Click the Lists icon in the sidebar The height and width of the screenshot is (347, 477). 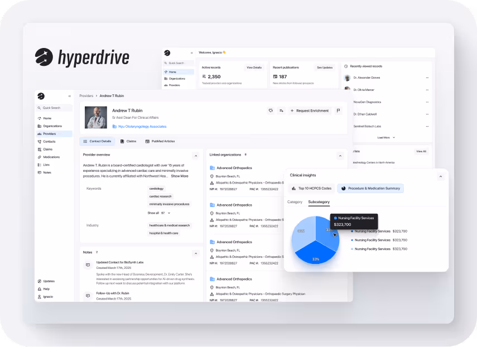coord(39,165)
